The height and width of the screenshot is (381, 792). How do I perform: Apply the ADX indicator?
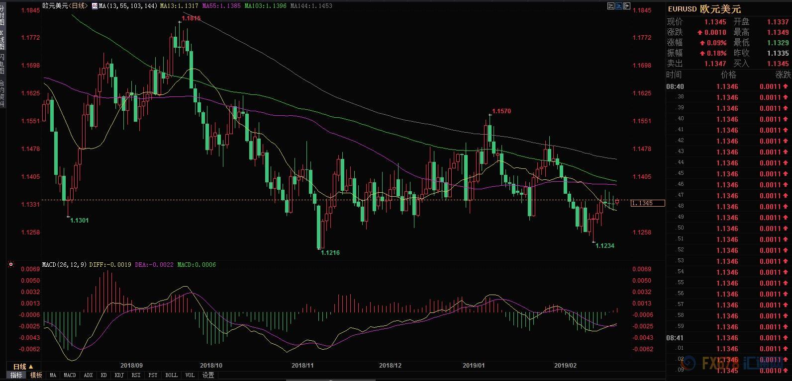[x=88, y=375]
